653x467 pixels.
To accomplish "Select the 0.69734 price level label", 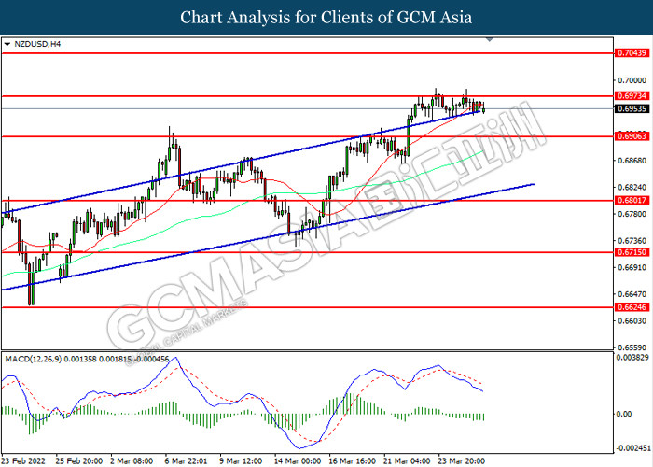I will [x=632, y=96].
